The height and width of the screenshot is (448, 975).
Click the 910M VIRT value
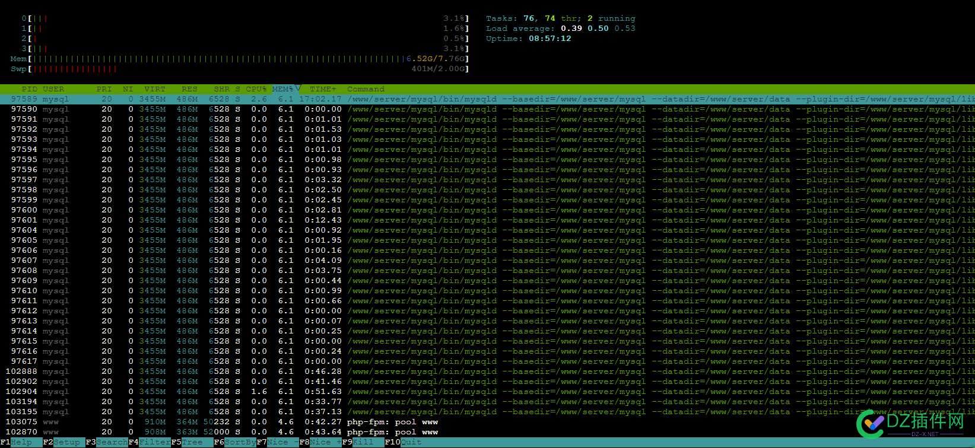[155, 422]
